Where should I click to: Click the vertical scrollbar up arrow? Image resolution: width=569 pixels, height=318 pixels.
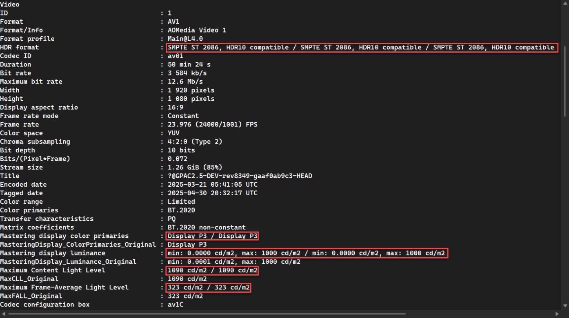pyautogui.click(x=565, y=3)
